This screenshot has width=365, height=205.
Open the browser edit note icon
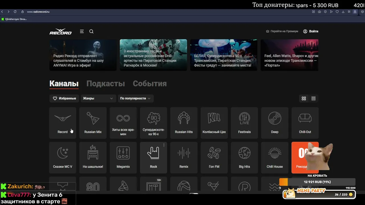click(313, 12)
